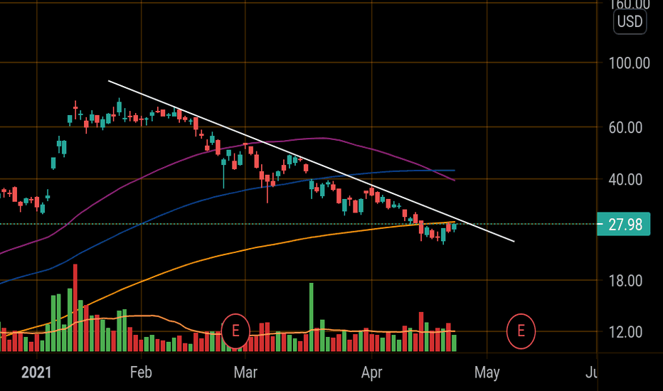Viewport: 663px width, 391px height.
Task: Click the 60.00 price axis label
Action: point(625,128)
